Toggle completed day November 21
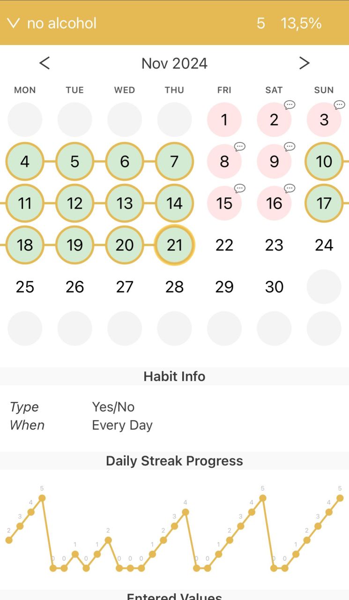The image size is (349, 600). (x=174, y=245)
